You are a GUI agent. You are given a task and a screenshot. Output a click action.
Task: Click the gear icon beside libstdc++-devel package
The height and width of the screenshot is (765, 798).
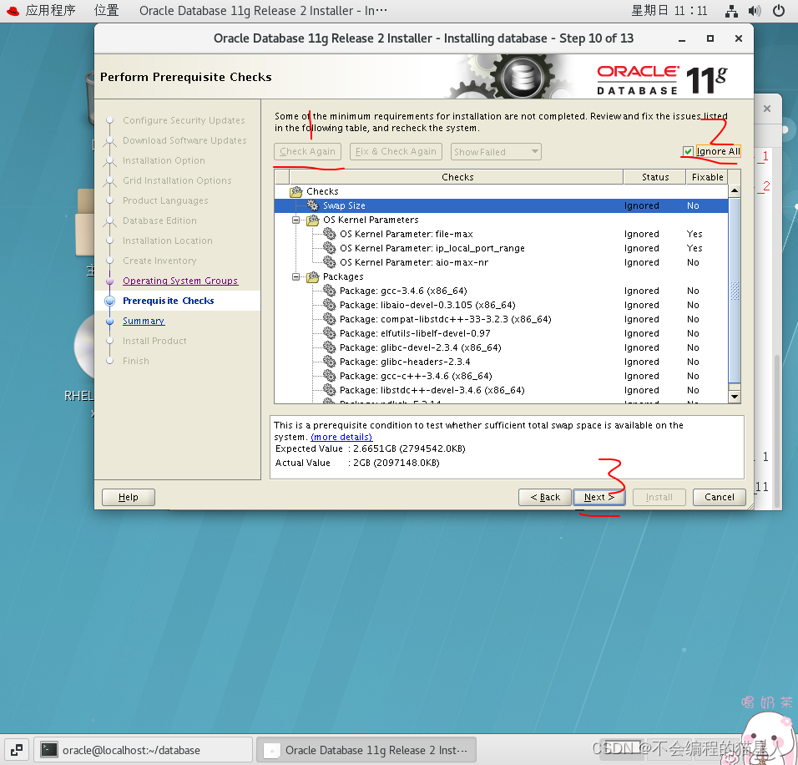[x=330, y=391]
